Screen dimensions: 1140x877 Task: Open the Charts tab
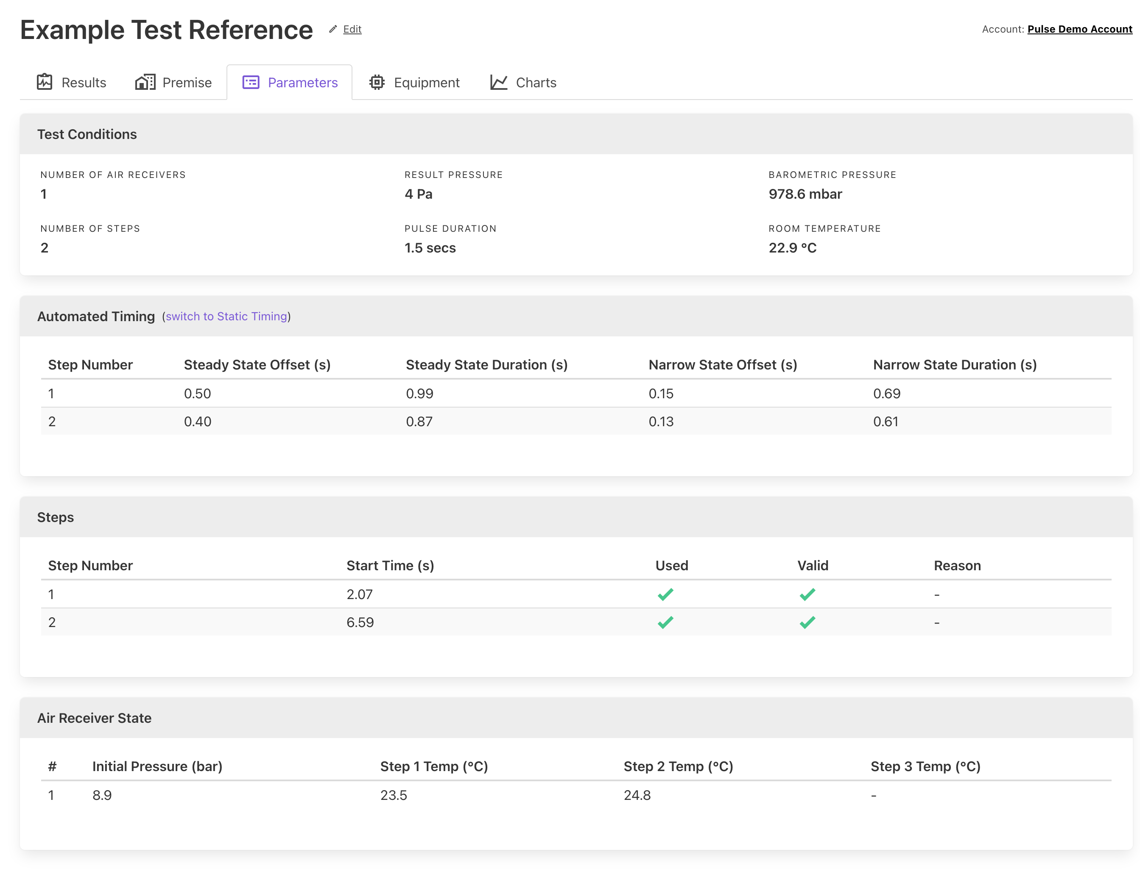coord(536,82)
